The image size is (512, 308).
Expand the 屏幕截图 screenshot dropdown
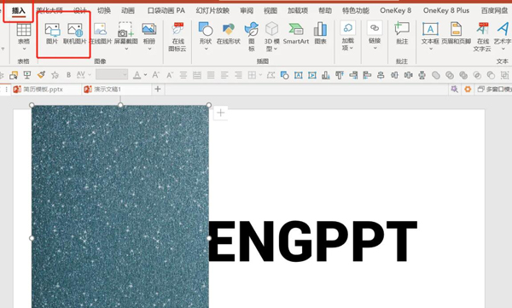click(126, 49)
